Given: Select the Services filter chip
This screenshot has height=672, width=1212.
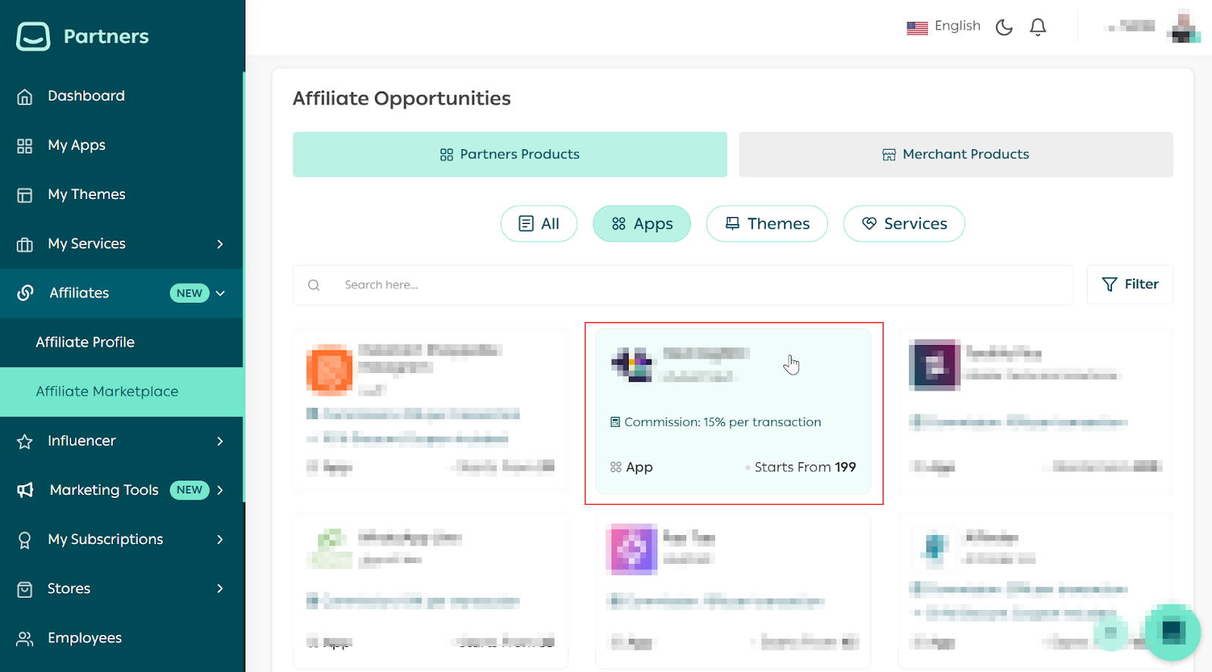Looking at the screenshot, I should point(904,224).
